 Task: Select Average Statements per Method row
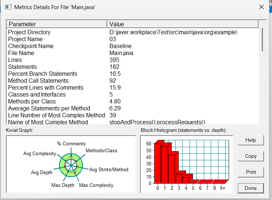[133, 109]
